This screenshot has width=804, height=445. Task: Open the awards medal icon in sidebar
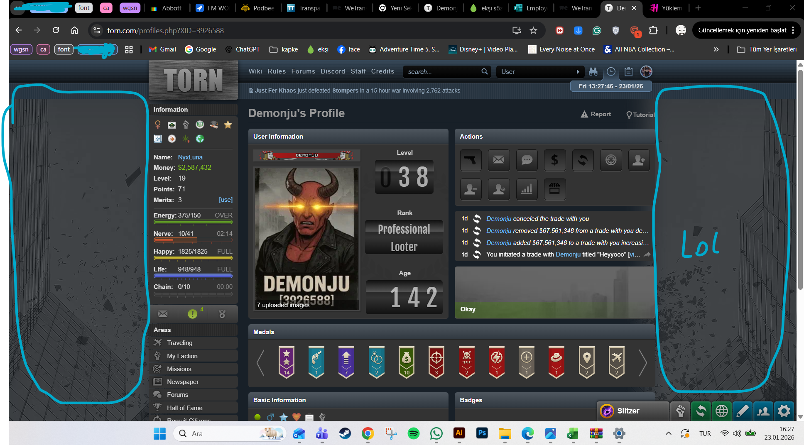(222, 314)
